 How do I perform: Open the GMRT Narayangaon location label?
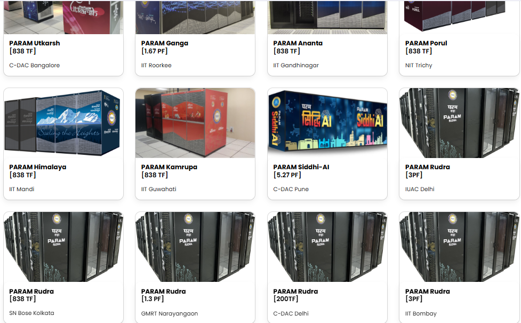pos(170,313)
